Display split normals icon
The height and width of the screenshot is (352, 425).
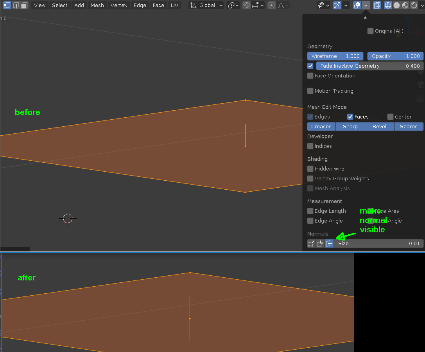pyautogui.click(x=320, y=244)
